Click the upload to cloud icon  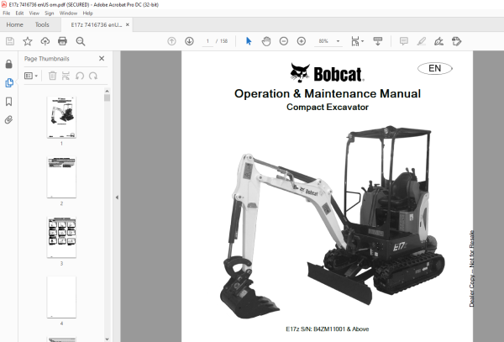pyautogui.click(x=45, y=41)
